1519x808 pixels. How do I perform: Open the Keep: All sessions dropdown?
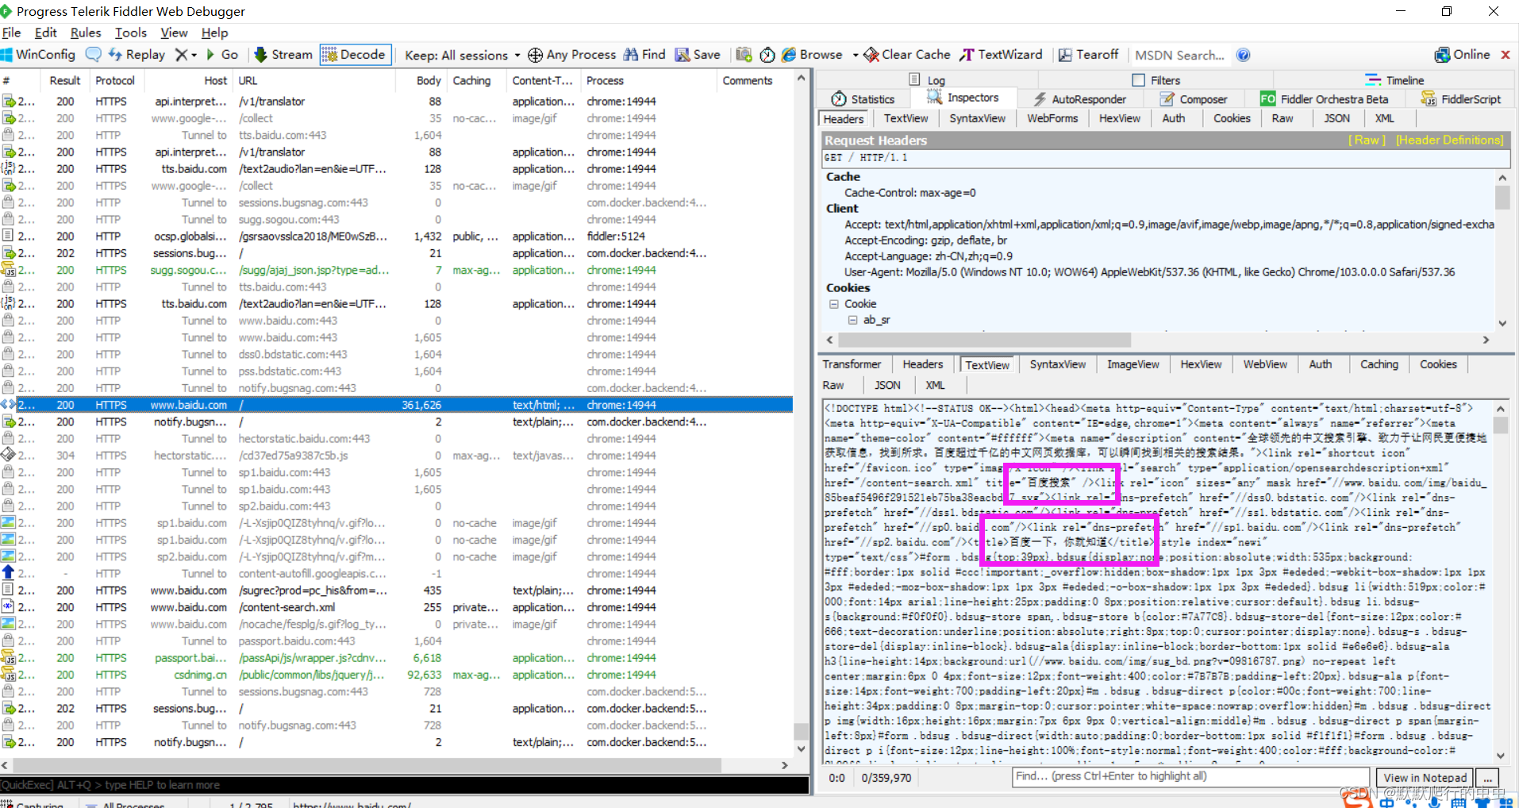click(x=463, y=55)
